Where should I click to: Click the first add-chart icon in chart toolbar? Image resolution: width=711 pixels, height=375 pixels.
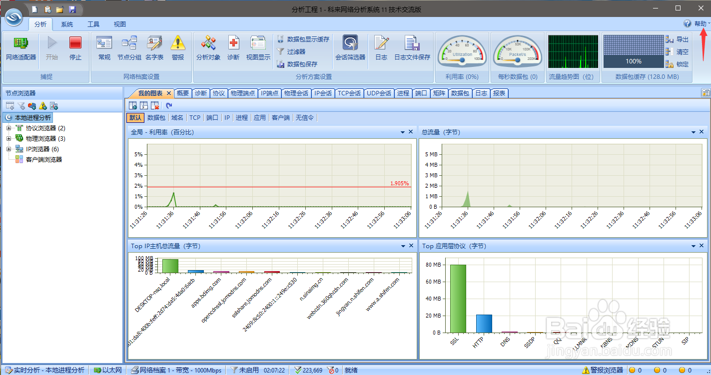coord(132,105)
